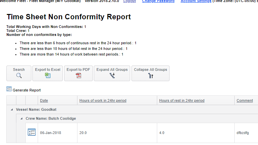
Task: Click the Total Crew: 1 text
Action: coord(18,31)
